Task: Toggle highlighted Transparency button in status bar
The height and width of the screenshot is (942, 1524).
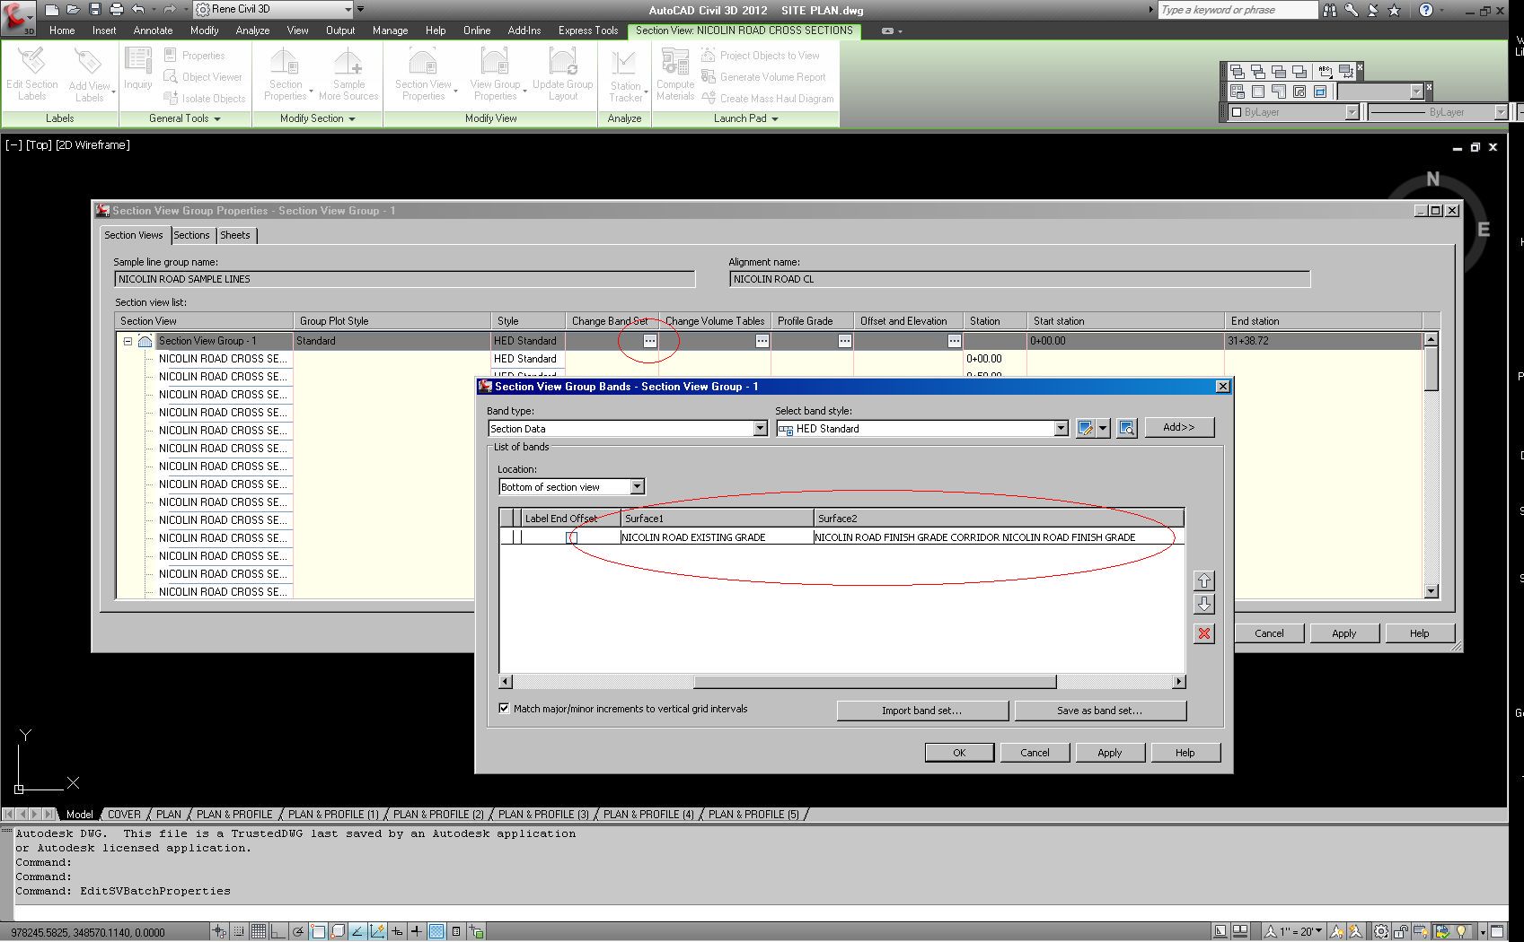Action: pos(436,931)
